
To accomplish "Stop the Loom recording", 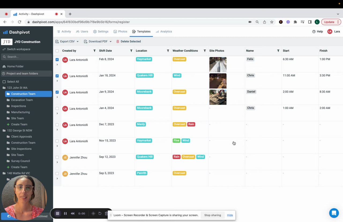I will coord(57,213).
